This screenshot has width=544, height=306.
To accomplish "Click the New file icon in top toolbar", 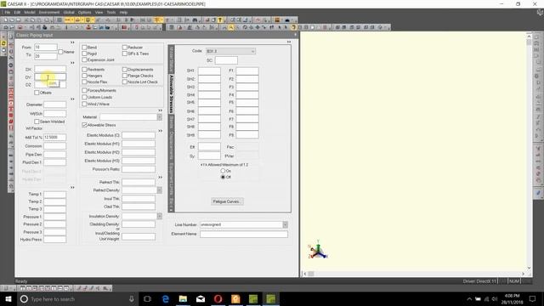I will click(x=6, y=20).
